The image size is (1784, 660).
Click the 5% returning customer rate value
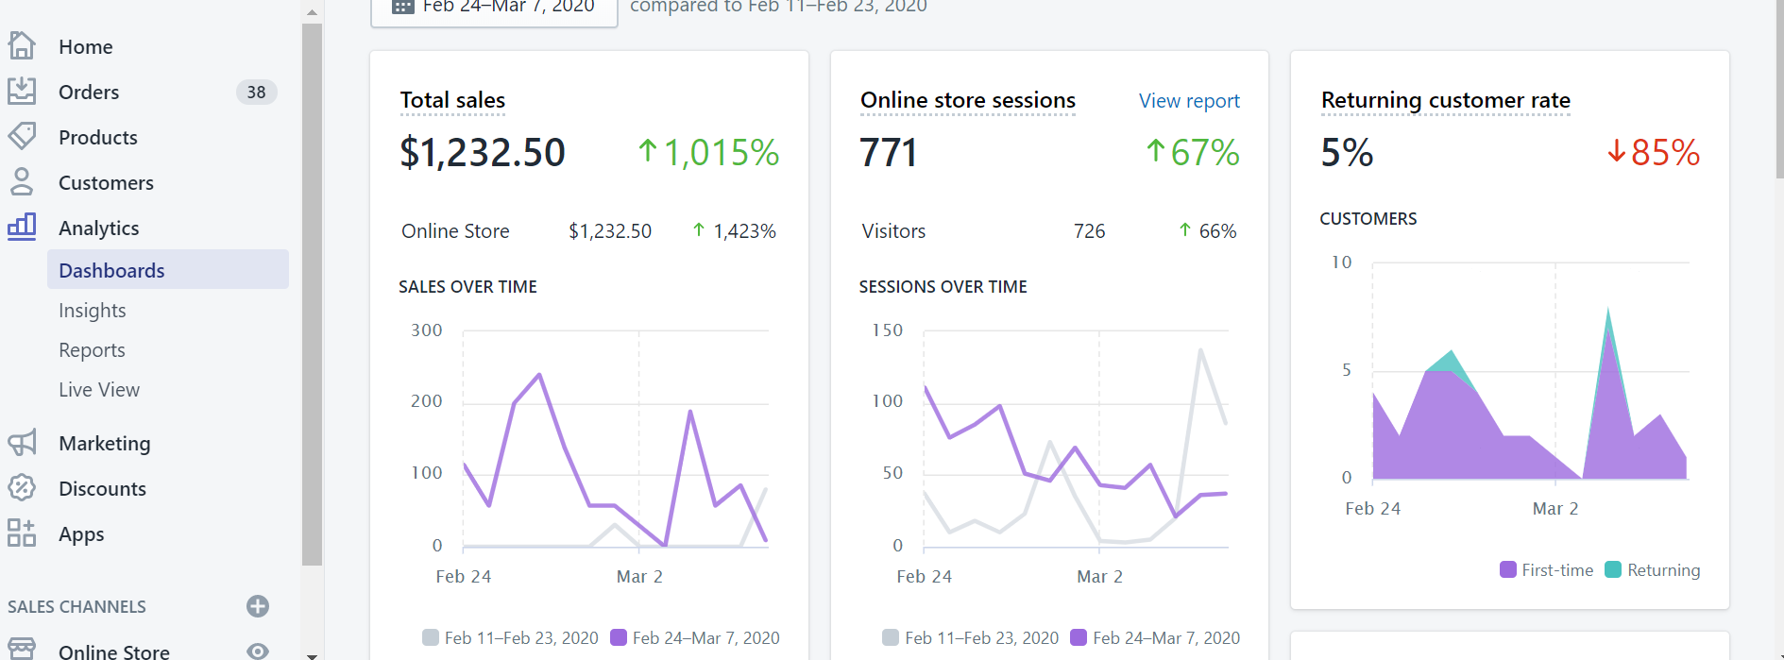tap(1348, 152)
